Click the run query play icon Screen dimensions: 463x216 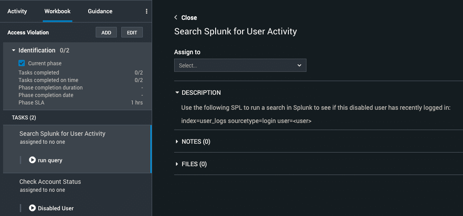coord(32,160)
